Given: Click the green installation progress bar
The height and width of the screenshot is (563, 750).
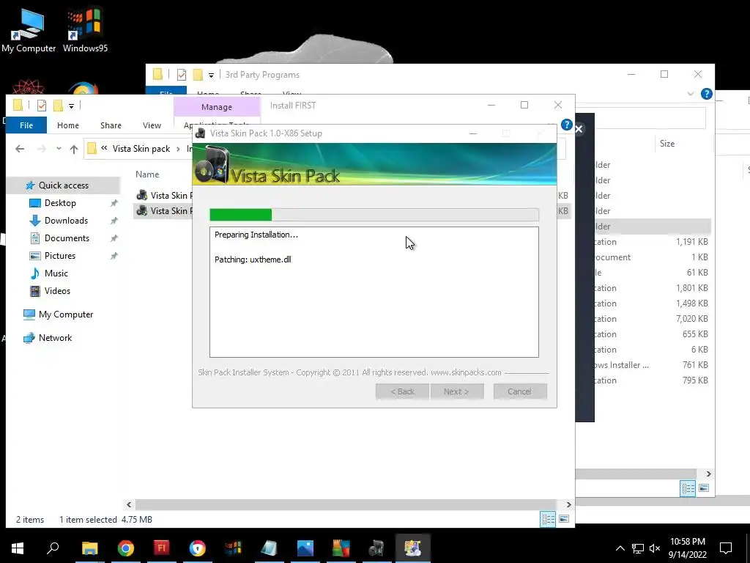Looking at the screenshot, I should pos(374,215).
